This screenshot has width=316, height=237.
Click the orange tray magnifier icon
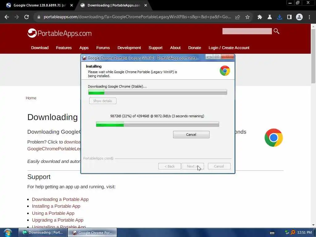click(x=293, y=233)
